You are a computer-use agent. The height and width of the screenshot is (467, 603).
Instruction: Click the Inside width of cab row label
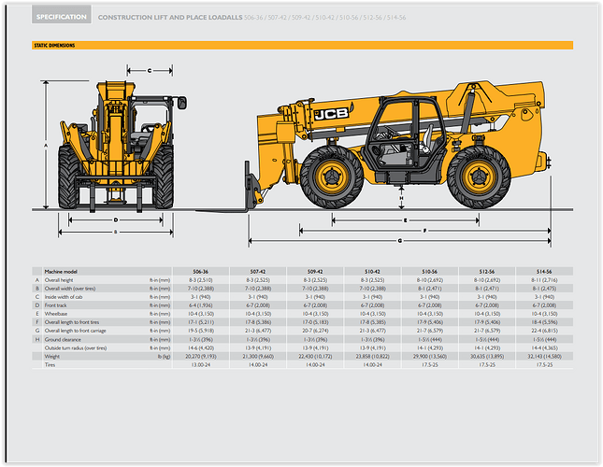[x=64, y=297]
